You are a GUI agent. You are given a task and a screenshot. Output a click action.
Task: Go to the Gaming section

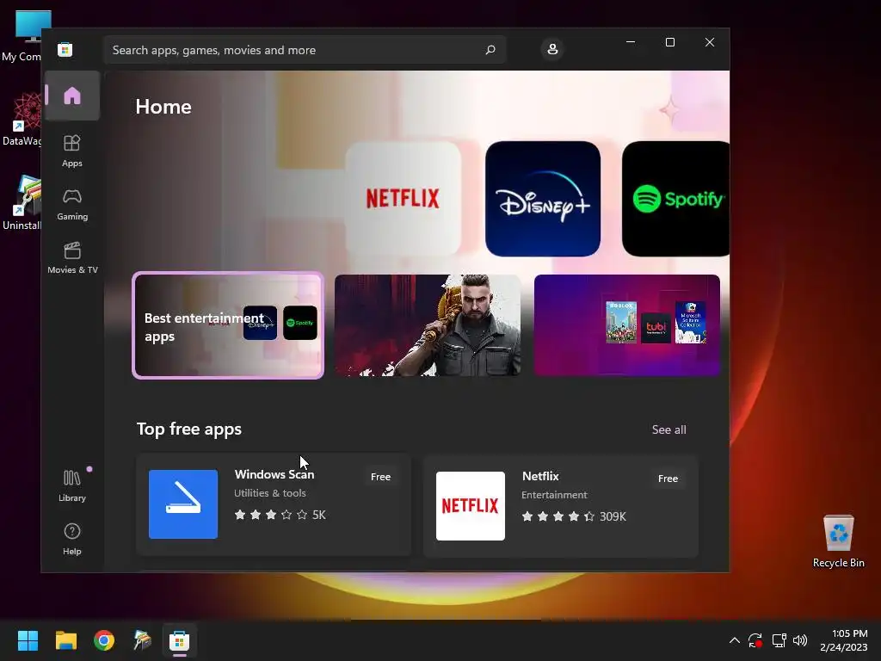72,204
